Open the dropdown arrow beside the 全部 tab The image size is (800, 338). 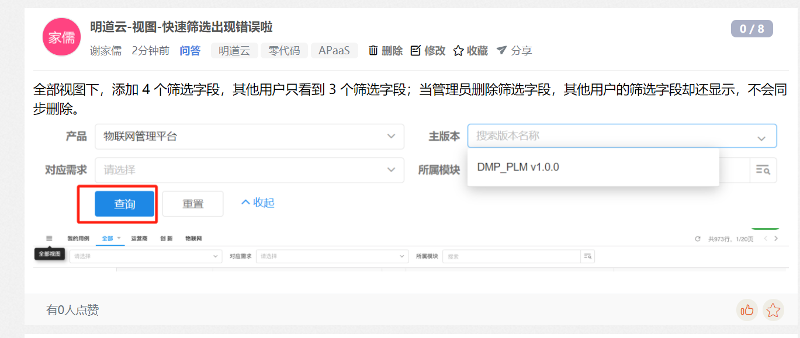[119, 238]
